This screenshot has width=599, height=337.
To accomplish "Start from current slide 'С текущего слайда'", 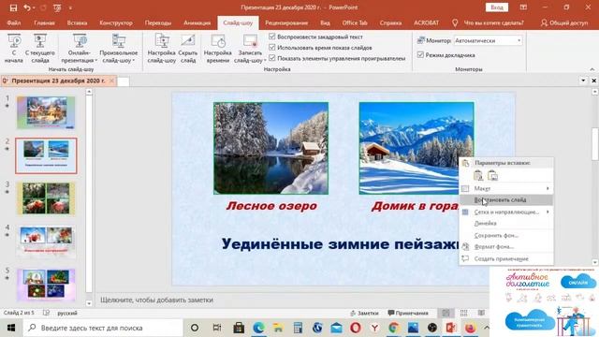I will 40,48.
